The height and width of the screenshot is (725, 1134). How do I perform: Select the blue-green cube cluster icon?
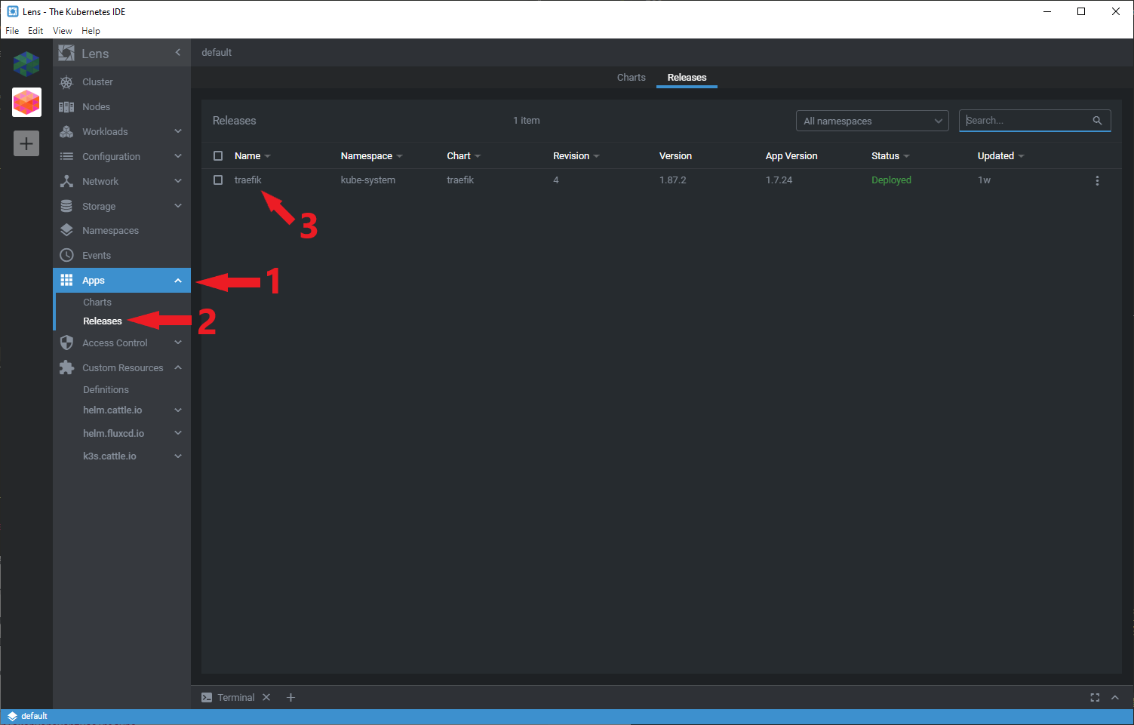[x=26, y=63]
